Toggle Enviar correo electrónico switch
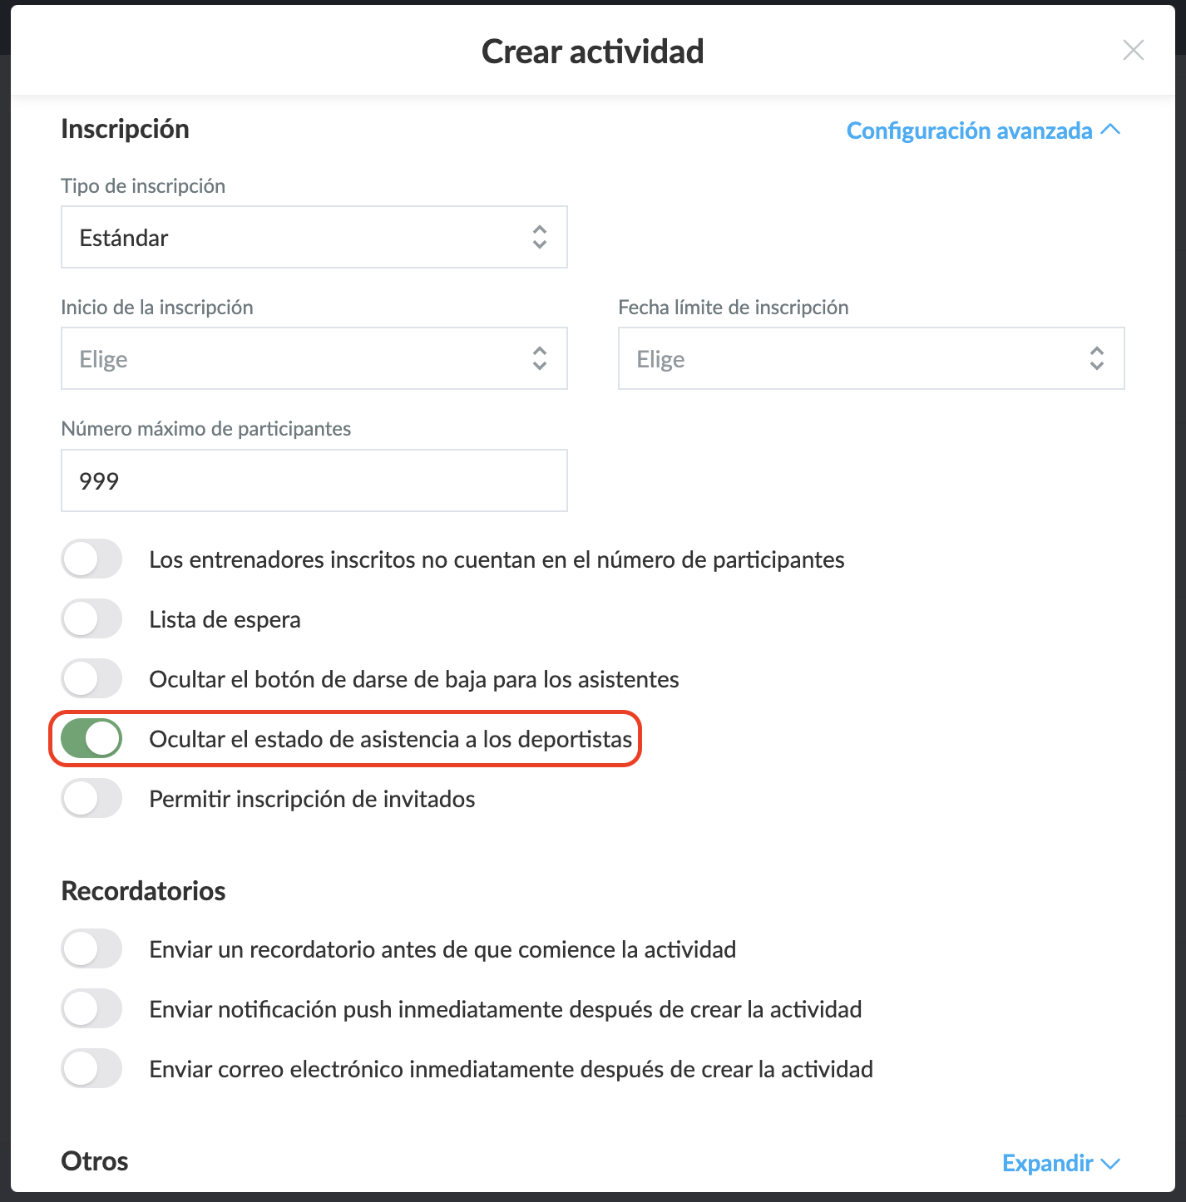 point(91,1069)
